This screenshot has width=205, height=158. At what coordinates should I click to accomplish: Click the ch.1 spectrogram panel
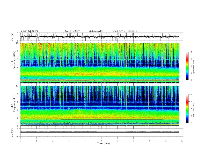point(100,63)
